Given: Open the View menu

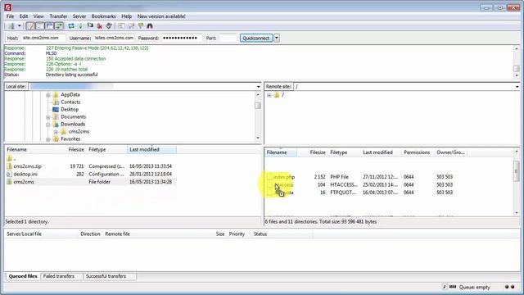Looking at the screenshot, I should coord(38,16).
